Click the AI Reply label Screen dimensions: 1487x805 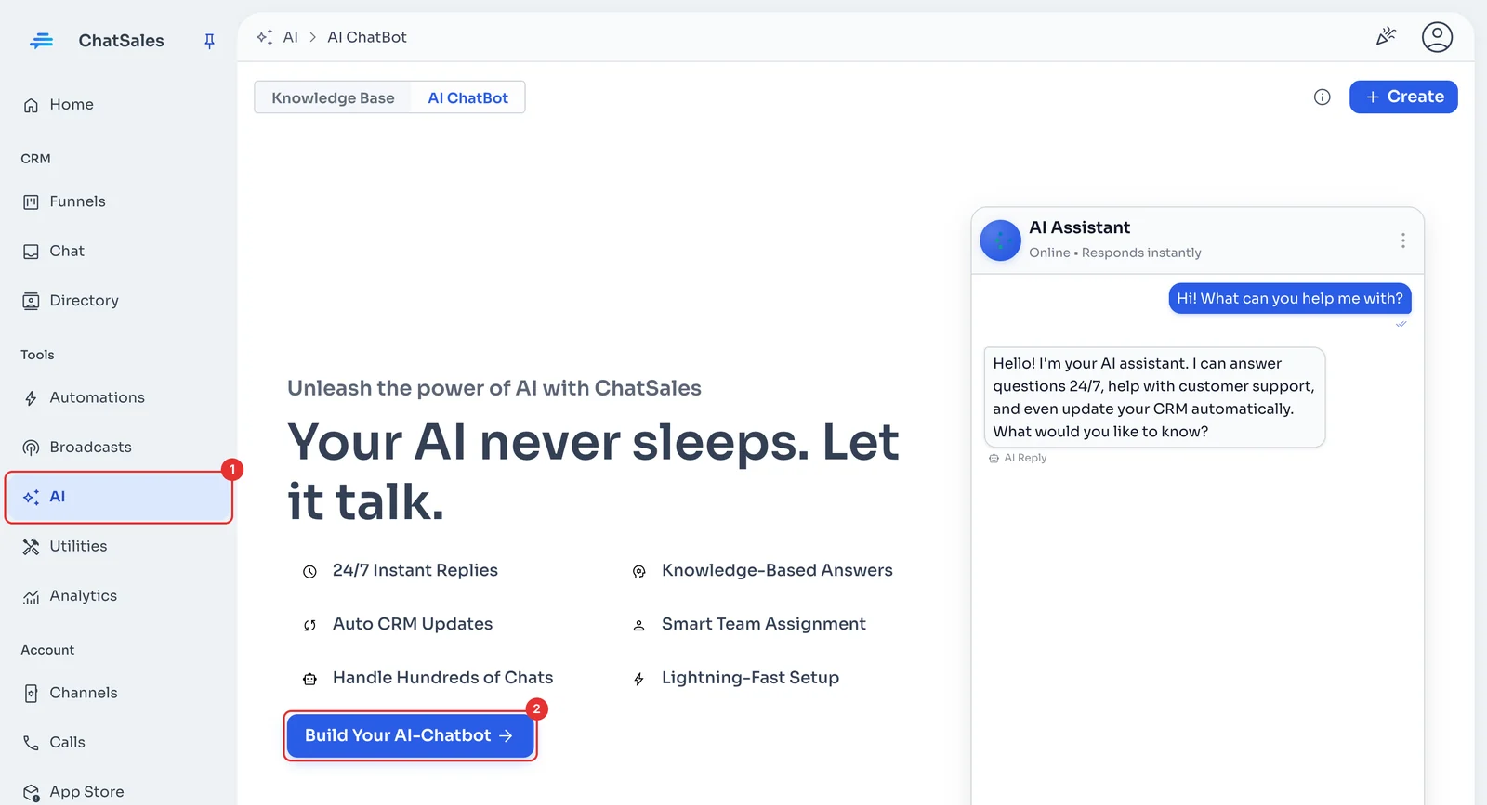[1025, 458]
